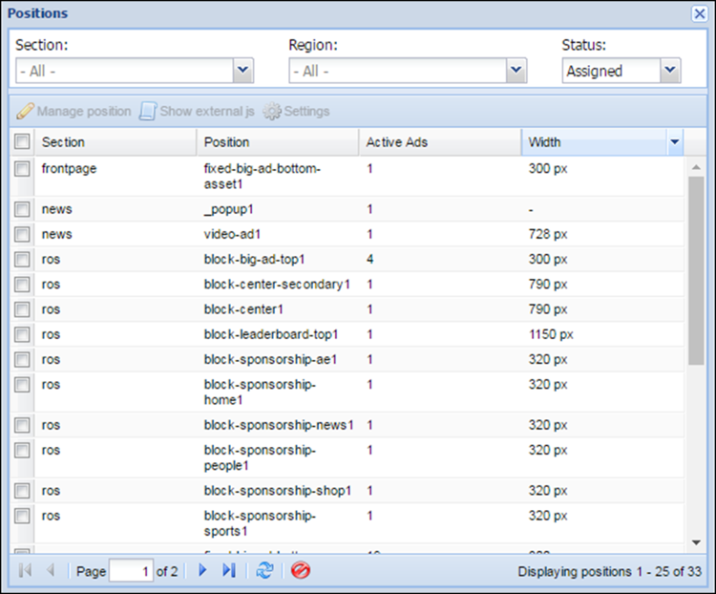The height and width of the screenshot is (594, 716).
Task: Open the Width column menu arrow
Action: 675,142
